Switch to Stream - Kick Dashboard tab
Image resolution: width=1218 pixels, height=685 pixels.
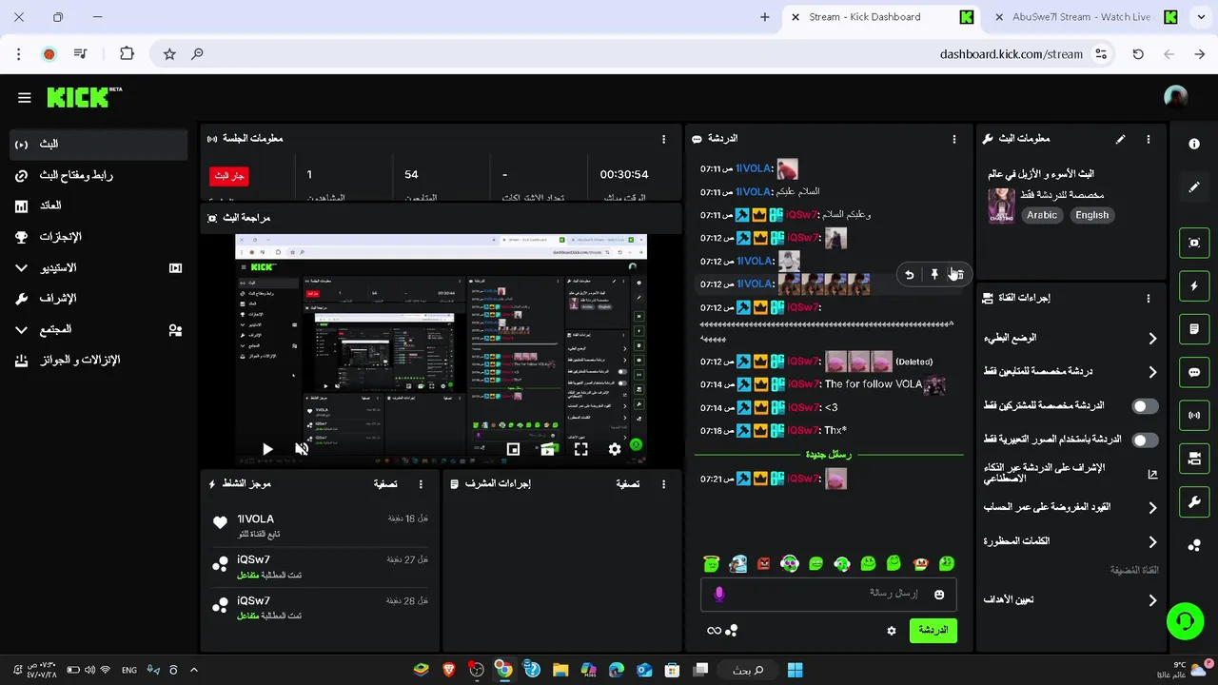[880, 17]
